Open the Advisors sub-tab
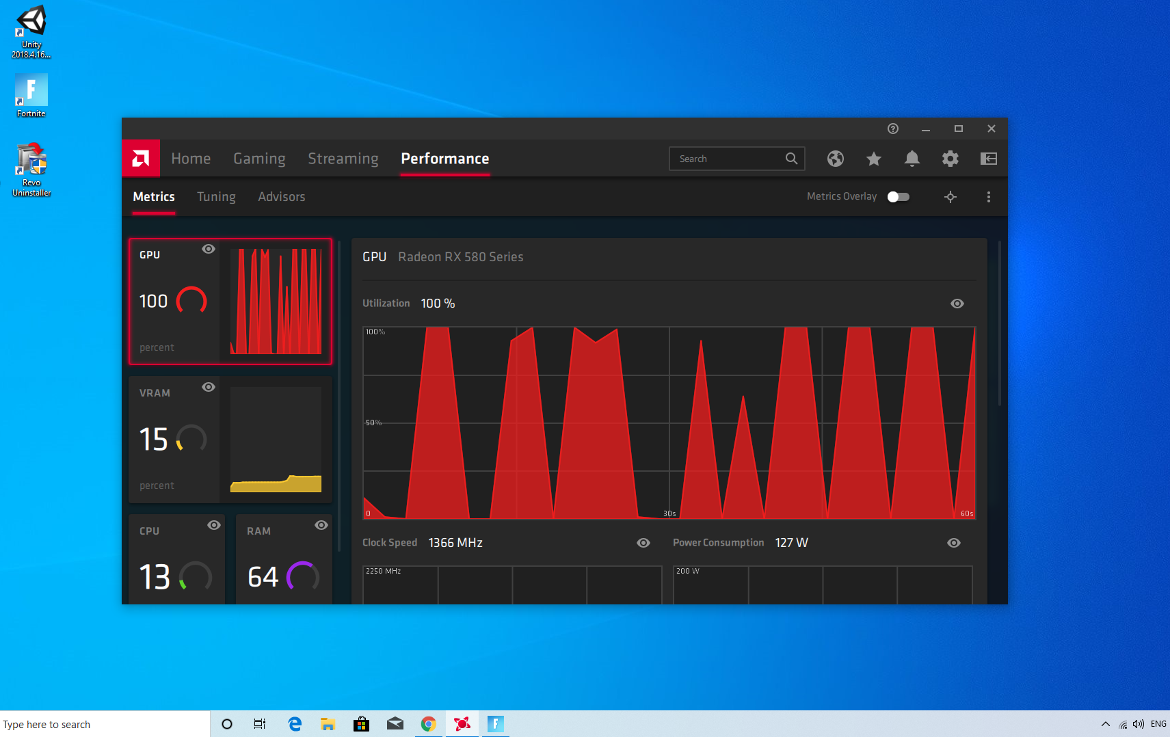 282,197
